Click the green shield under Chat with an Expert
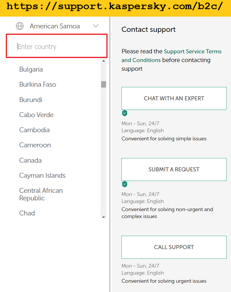This screenshot has width=231, height=292. coord(125,113)
